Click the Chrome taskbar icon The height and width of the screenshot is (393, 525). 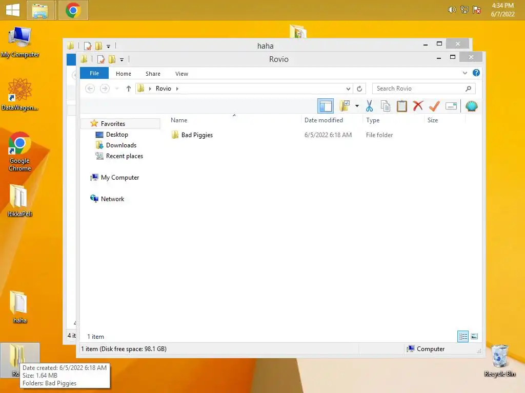click(73, 10)
